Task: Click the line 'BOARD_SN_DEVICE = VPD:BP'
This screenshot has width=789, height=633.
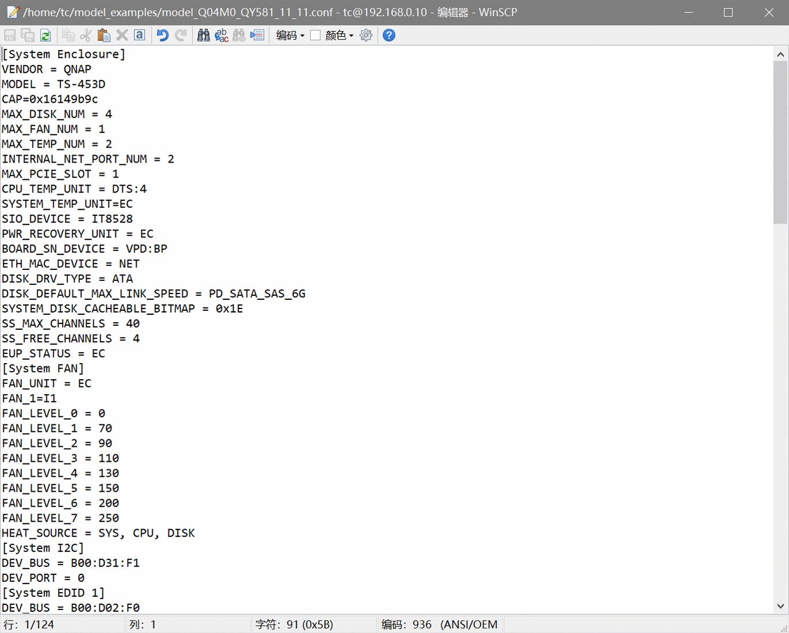Action: pos(84,249)
